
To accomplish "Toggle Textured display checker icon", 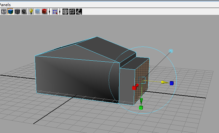I will point(24,12).
